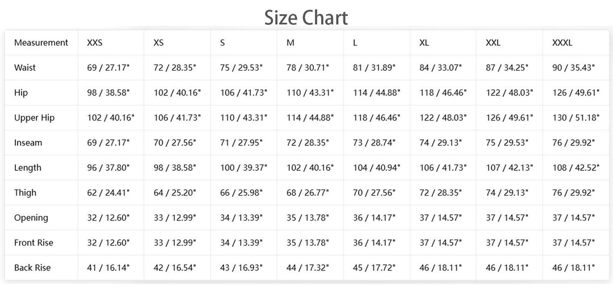This screenshot has height=297, width=613.
Task: Click the Size Chart title
Action: tap(306, 17)
